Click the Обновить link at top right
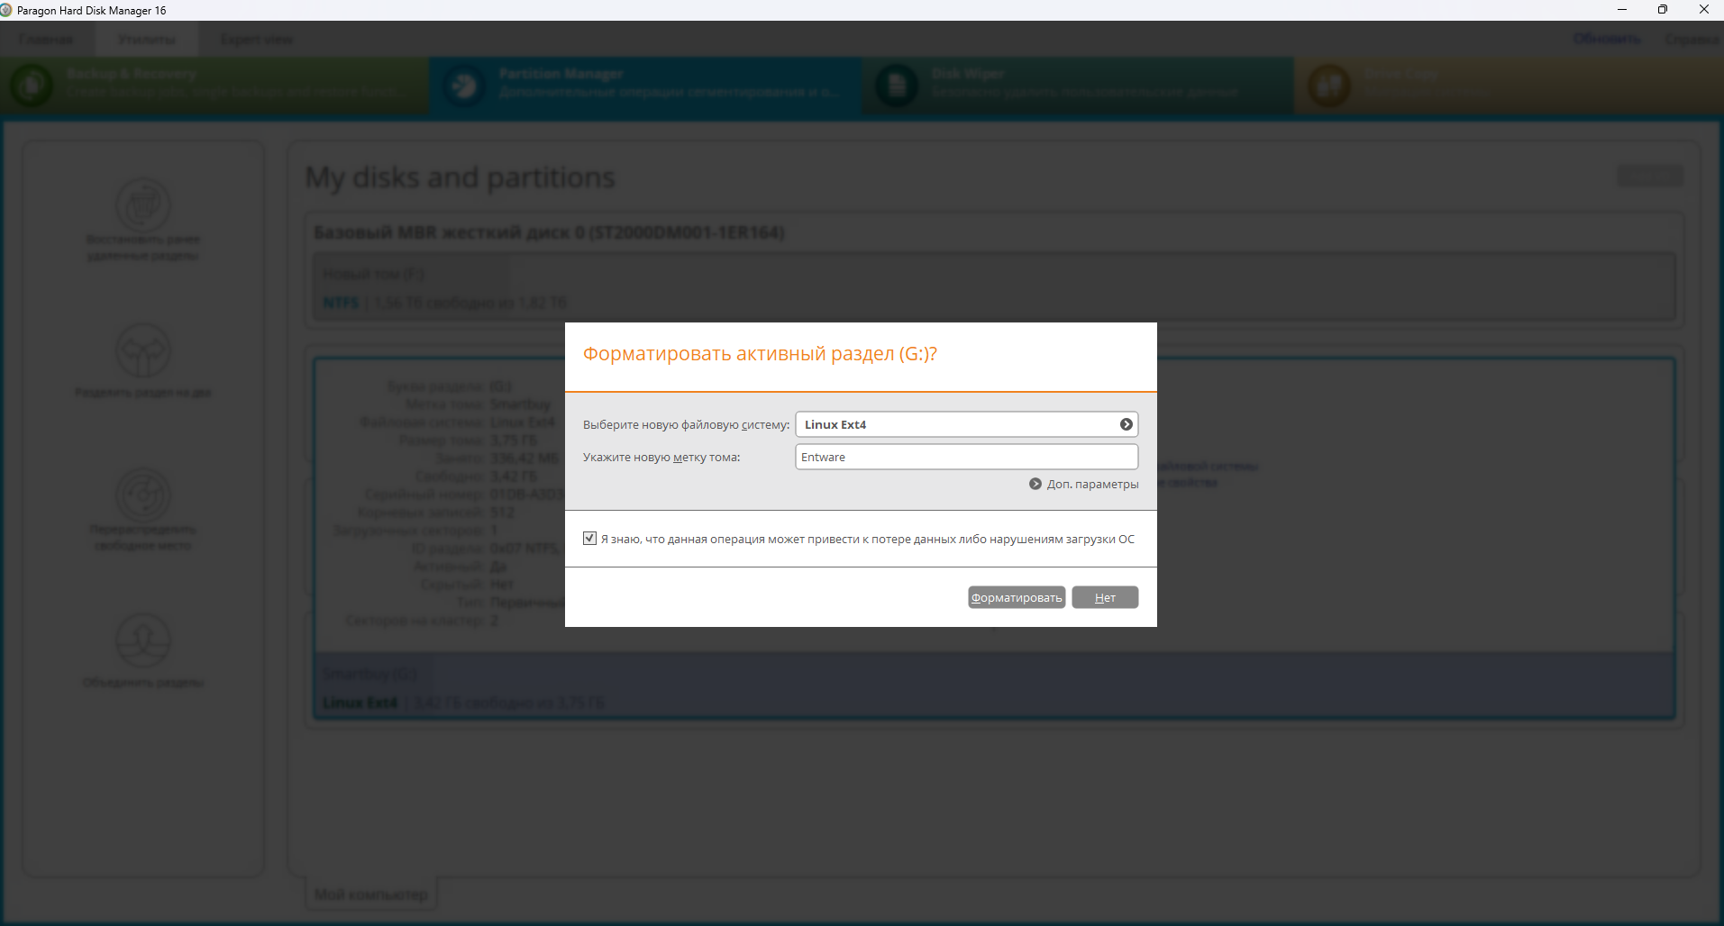Image resolution: width=1724 pixels, height=926 pixels. coord(1606,39)
